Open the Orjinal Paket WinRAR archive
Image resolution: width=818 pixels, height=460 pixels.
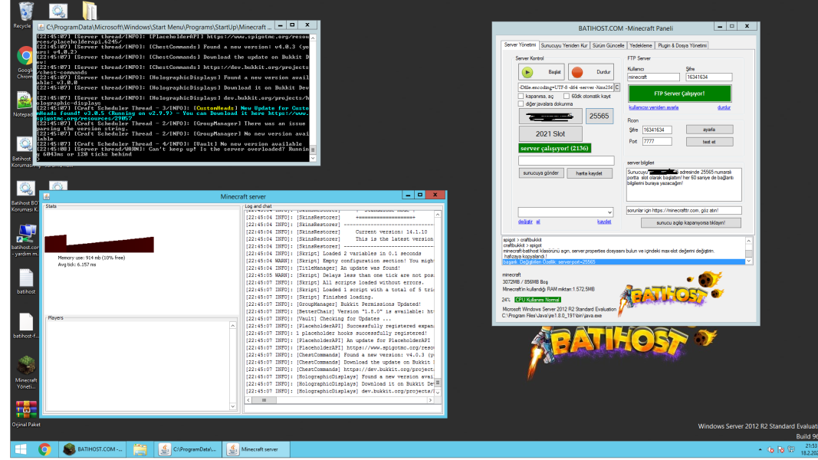pyautogui.click(x=25, y=413)
